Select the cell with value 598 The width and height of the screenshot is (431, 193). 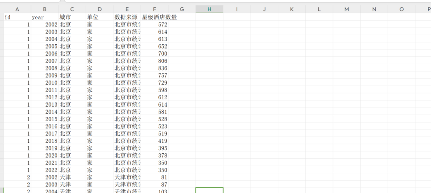(154, 90)
